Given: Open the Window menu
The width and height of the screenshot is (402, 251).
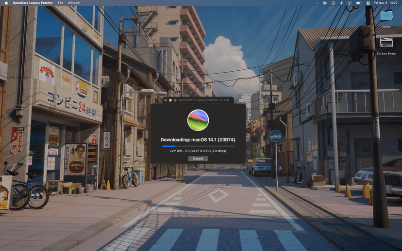Looking at the screenshot, I should point(74,3).
